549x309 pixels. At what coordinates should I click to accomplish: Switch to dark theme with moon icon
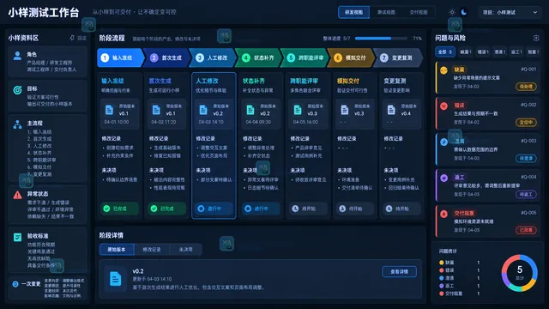(x=464, y=12)
